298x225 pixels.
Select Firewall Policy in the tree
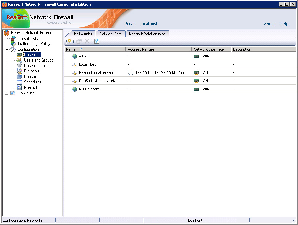29,38
